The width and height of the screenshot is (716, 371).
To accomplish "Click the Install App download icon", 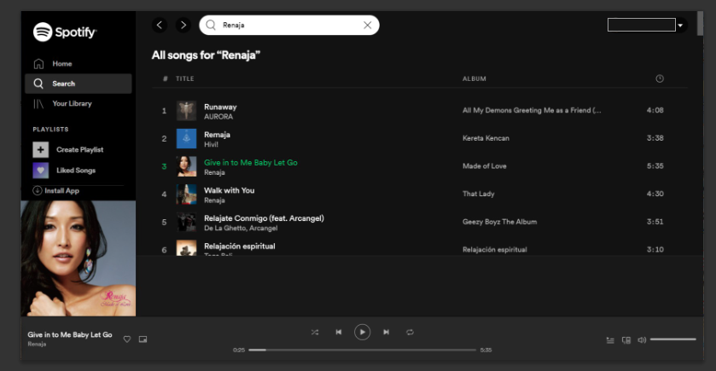I will (38, 190).
